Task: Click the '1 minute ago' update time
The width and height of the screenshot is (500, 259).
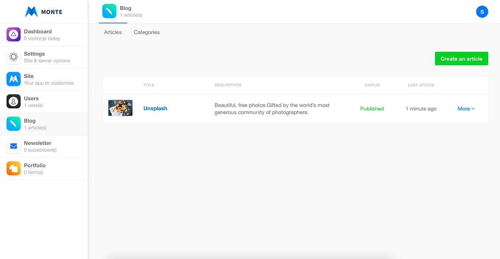Action: (421, 109)
